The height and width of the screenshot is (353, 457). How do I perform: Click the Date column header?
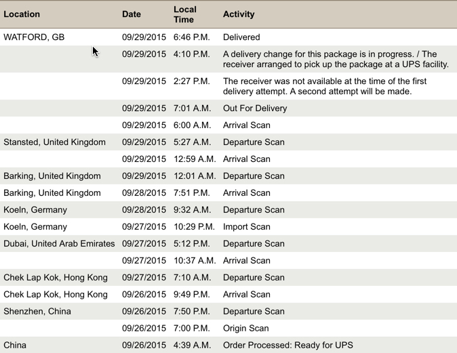(132, 14)
